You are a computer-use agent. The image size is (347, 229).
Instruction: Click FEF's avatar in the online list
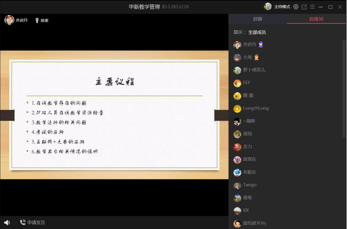coord(237,83)
